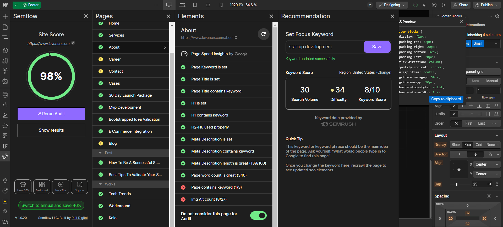Open the X align Center dropdown
503x227 pixels.
pos(487,164)
